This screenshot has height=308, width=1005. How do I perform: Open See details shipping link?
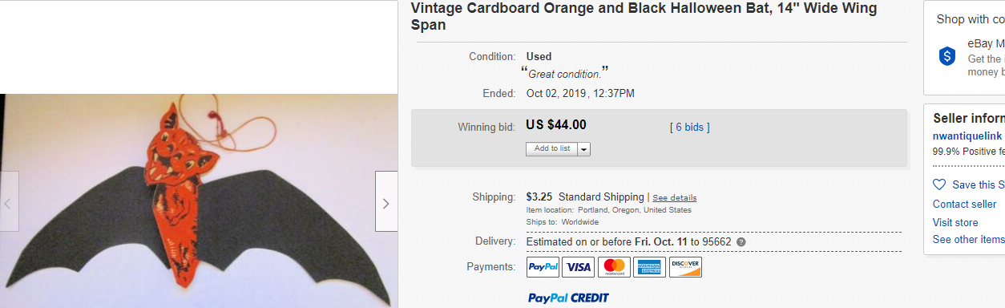click(x=674, y=198)
